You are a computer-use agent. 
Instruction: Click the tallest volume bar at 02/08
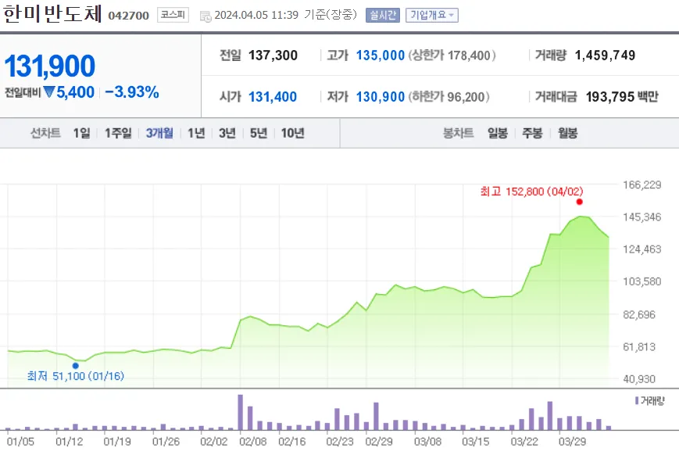coord(241,412)
